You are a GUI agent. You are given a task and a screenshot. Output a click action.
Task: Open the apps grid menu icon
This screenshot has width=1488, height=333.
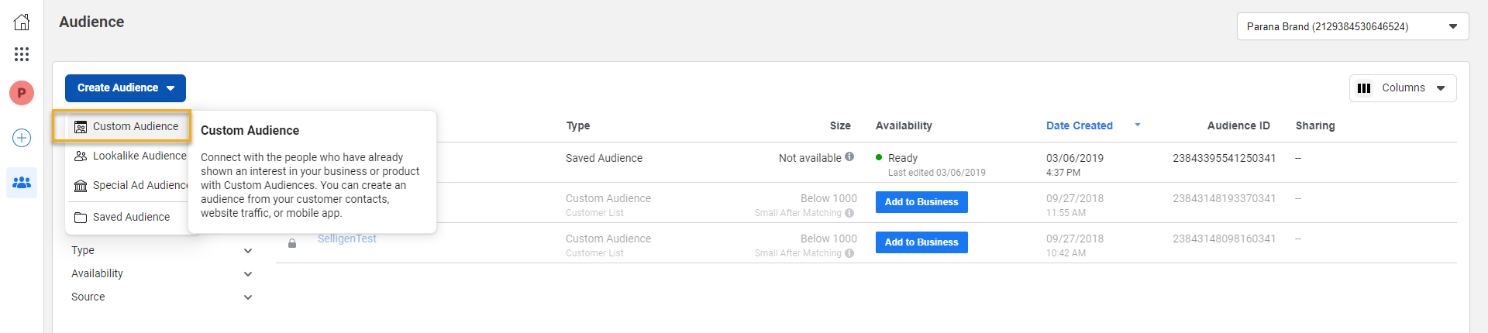point(22,54)
